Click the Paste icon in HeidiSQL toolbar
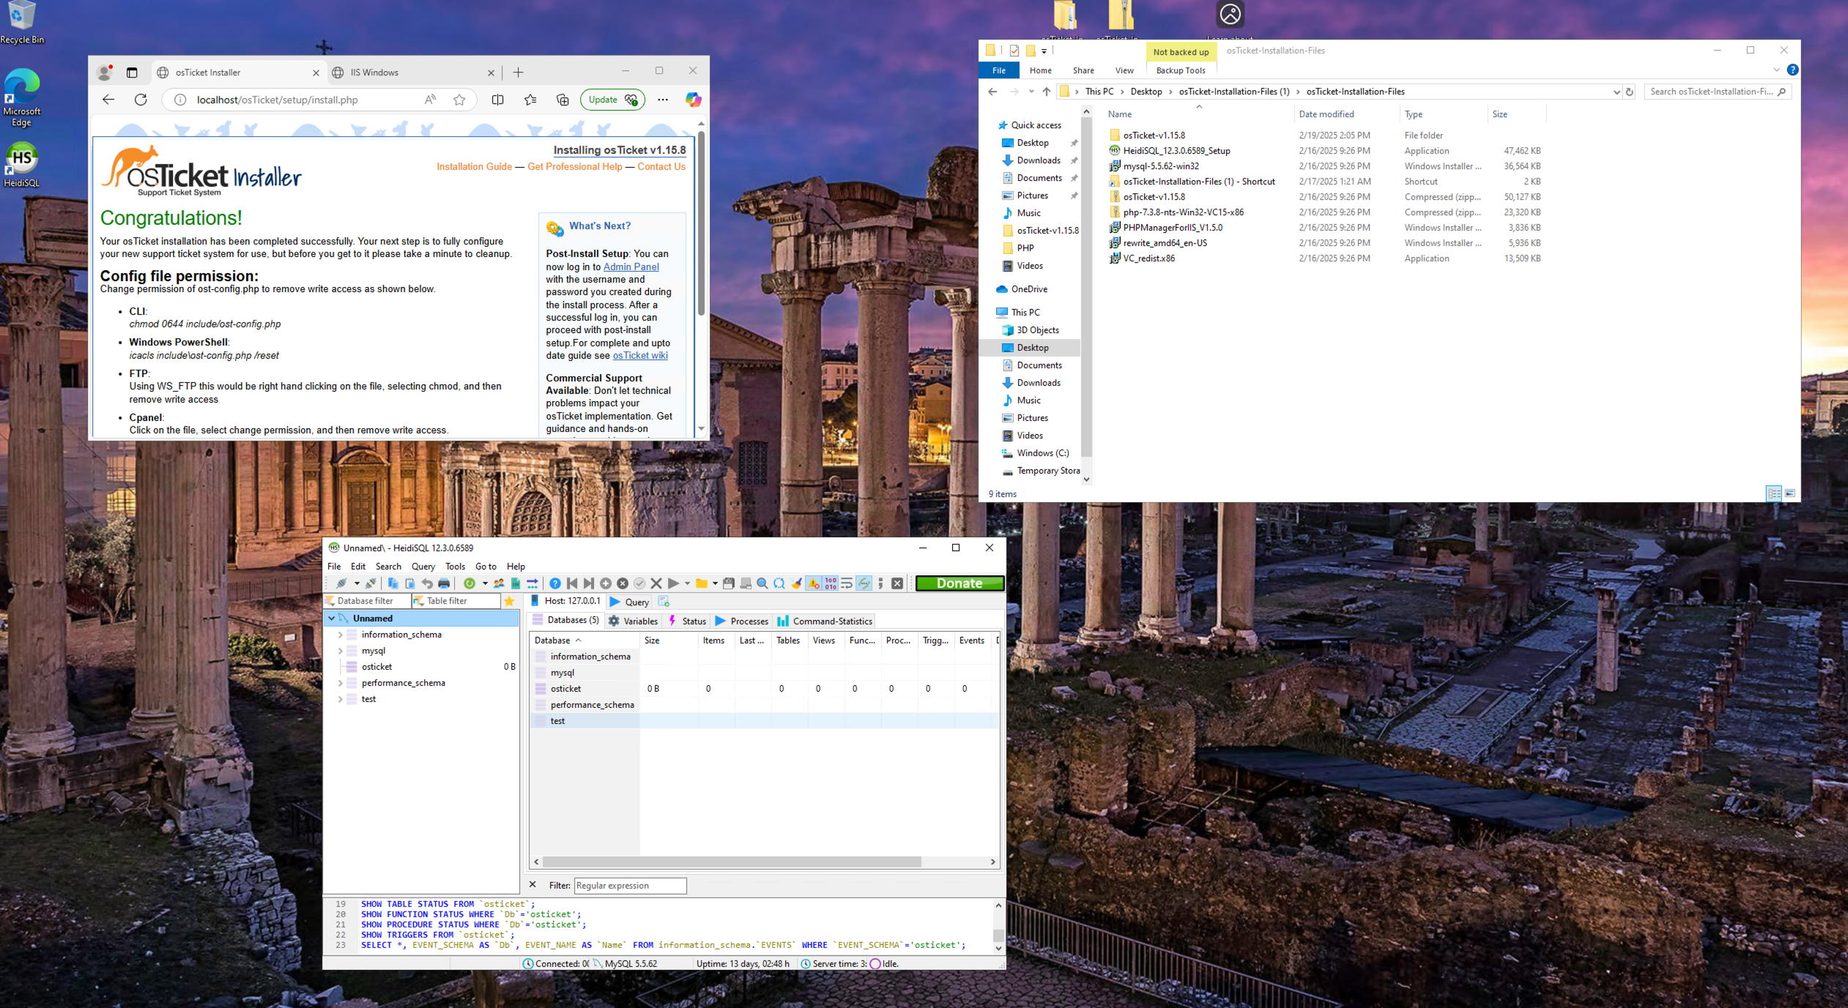1848x1008 pixels. pos(410,583)
